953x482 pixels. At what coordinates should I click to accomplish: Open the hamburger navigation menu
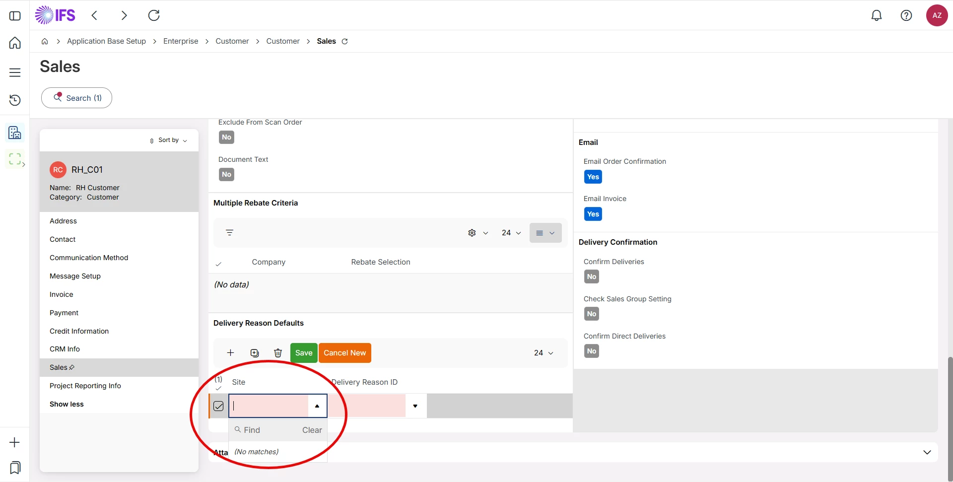pos(15,72)
